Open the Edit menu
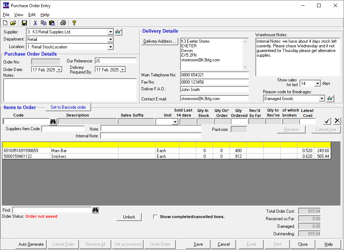Image resolution: width=344 pixels, height=250 pixels. (32, 15)
